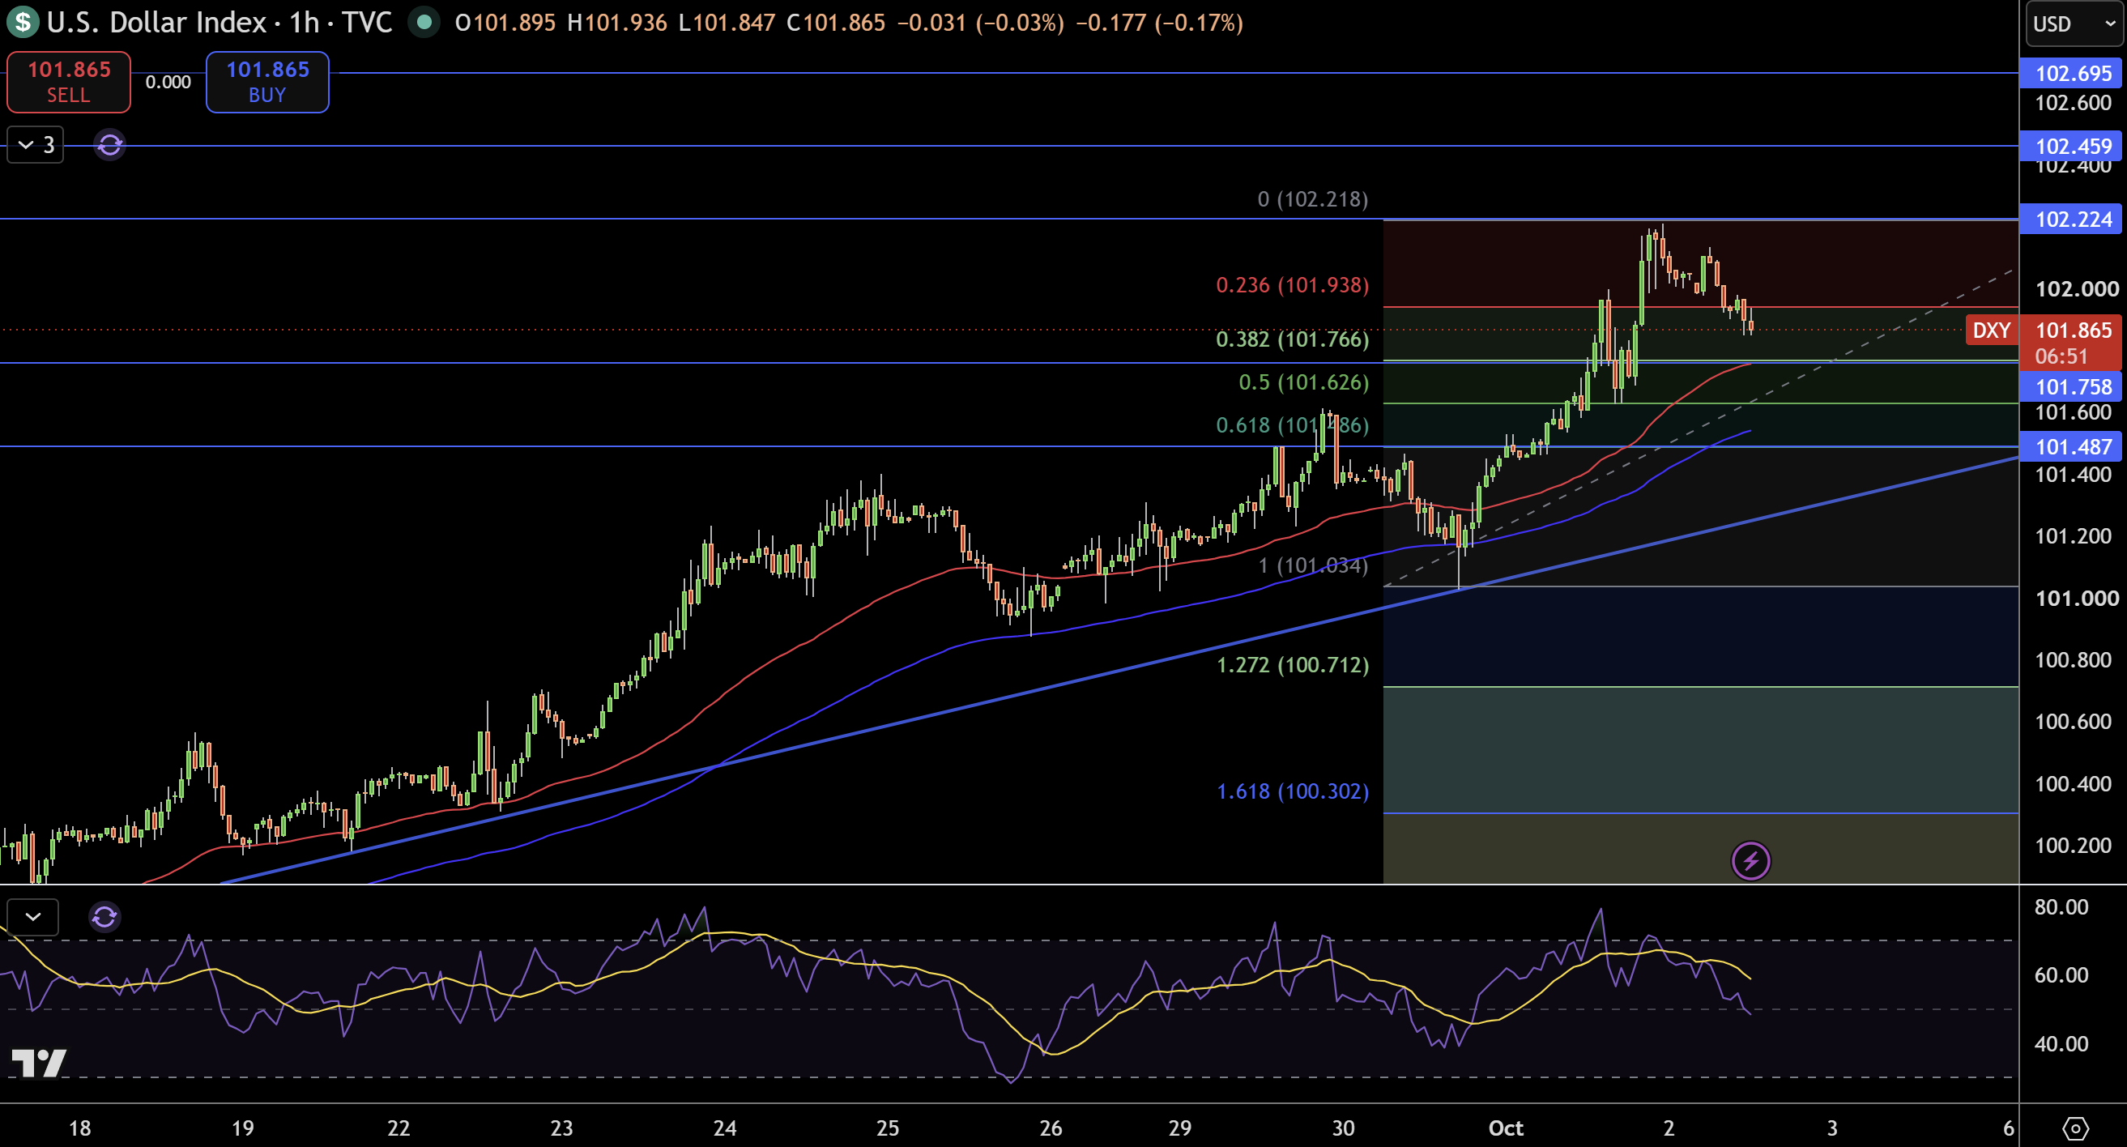2127x1147 pixels.
Task: Click the Oct date on time axis
Action: pyautogui.click(x=1505, y=1128)
